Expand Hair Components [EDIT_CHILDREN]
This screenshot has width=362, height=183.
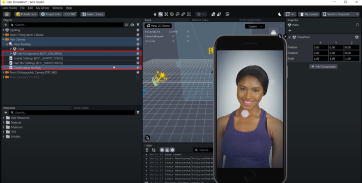(10, 53)
